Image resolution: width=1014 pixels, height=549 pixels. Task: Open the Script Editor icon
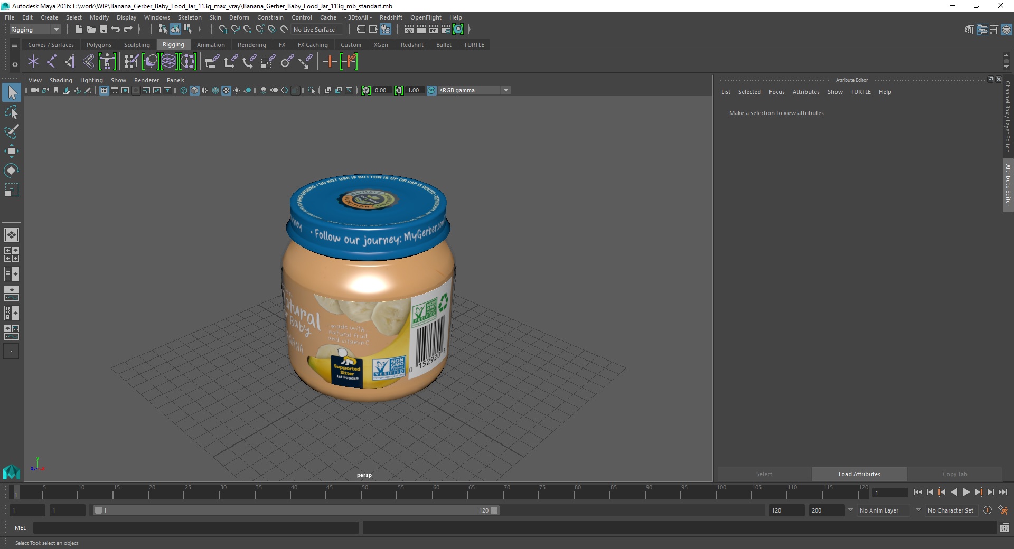(x=1004, y=527)
